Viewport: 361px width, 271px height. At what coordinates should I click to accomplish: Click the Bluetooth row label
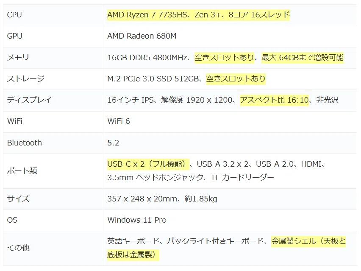pos(25,143)
